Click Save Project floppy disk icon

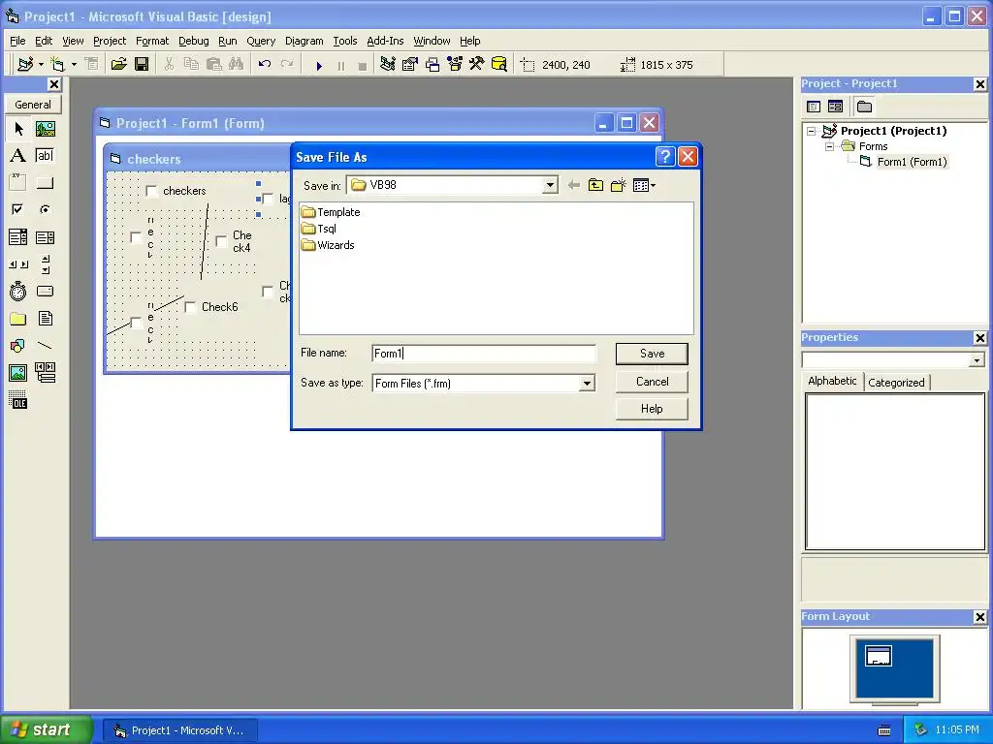click(x=142, y=64)
